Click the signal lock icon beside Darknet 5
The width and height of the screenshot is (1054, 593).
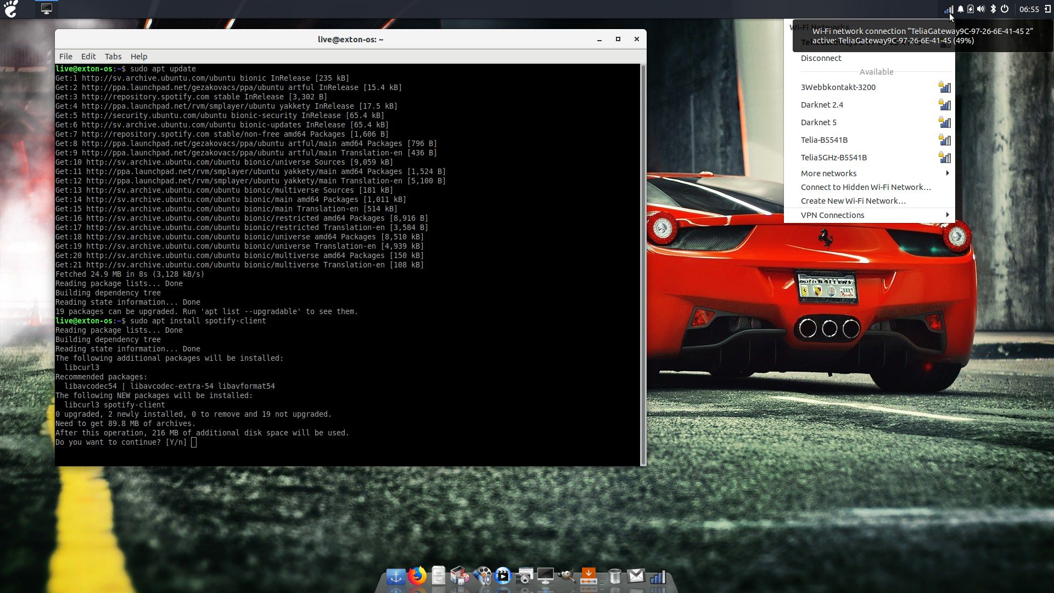tap(945, 122)
